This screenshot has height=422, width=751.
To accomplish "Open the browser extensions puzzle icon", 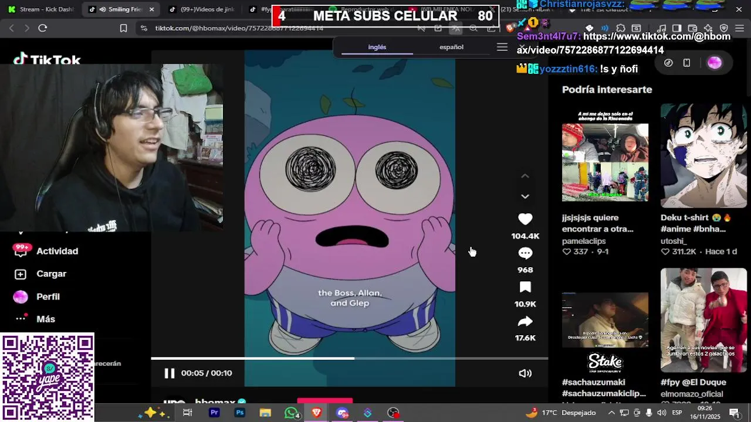I will point(621,28).
